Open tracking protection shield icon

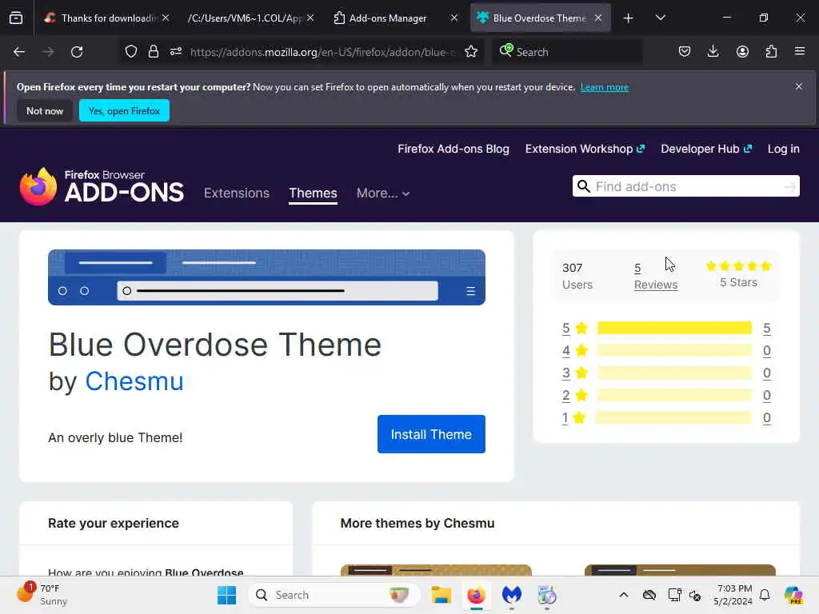click(131, 52)
